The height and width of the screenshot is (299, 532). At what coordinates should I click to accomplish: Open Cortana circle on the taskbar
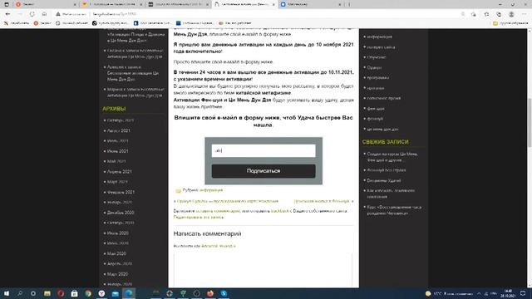[x=33, y=293]
